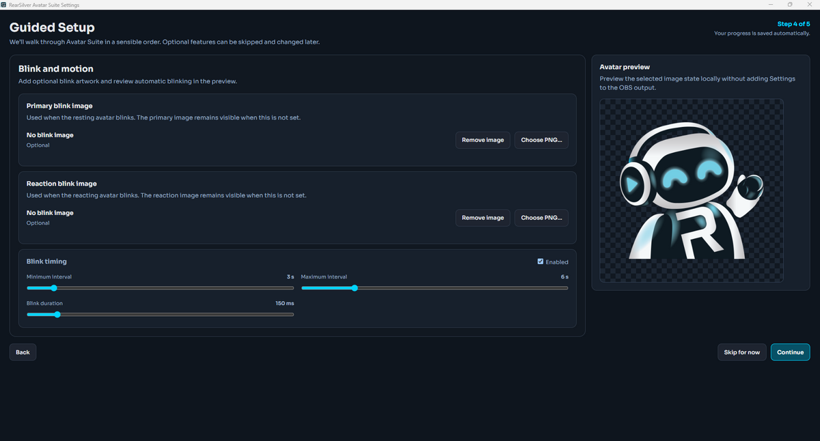Click the Minimum interval slider handle
Viewport: 820px width, 441px height.
click(x=54, y=288)
